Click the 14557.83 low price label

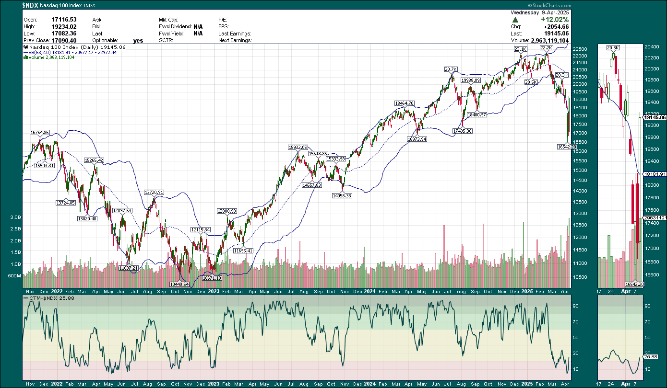(x=311, y=185)
